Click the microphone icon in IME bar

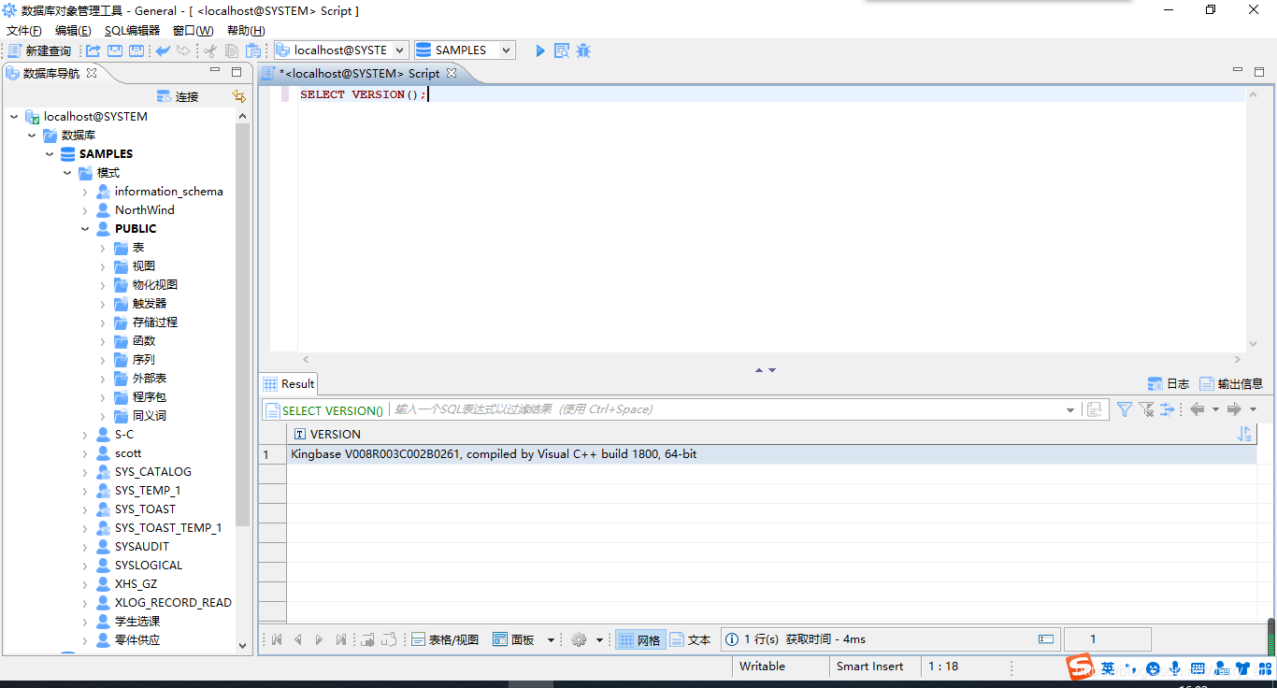pos(1174,667)
